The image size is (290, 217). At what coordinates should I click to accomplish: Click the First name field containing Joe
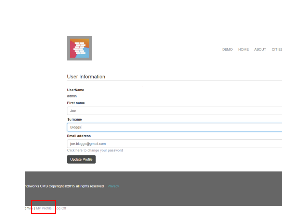[x=174, y=111]
